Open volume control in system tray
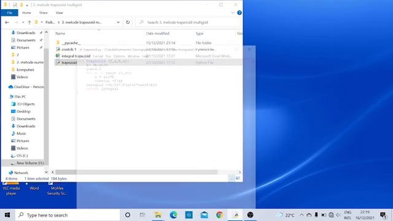The width and height of the screenshot is (393, 221). coord(338,215)
